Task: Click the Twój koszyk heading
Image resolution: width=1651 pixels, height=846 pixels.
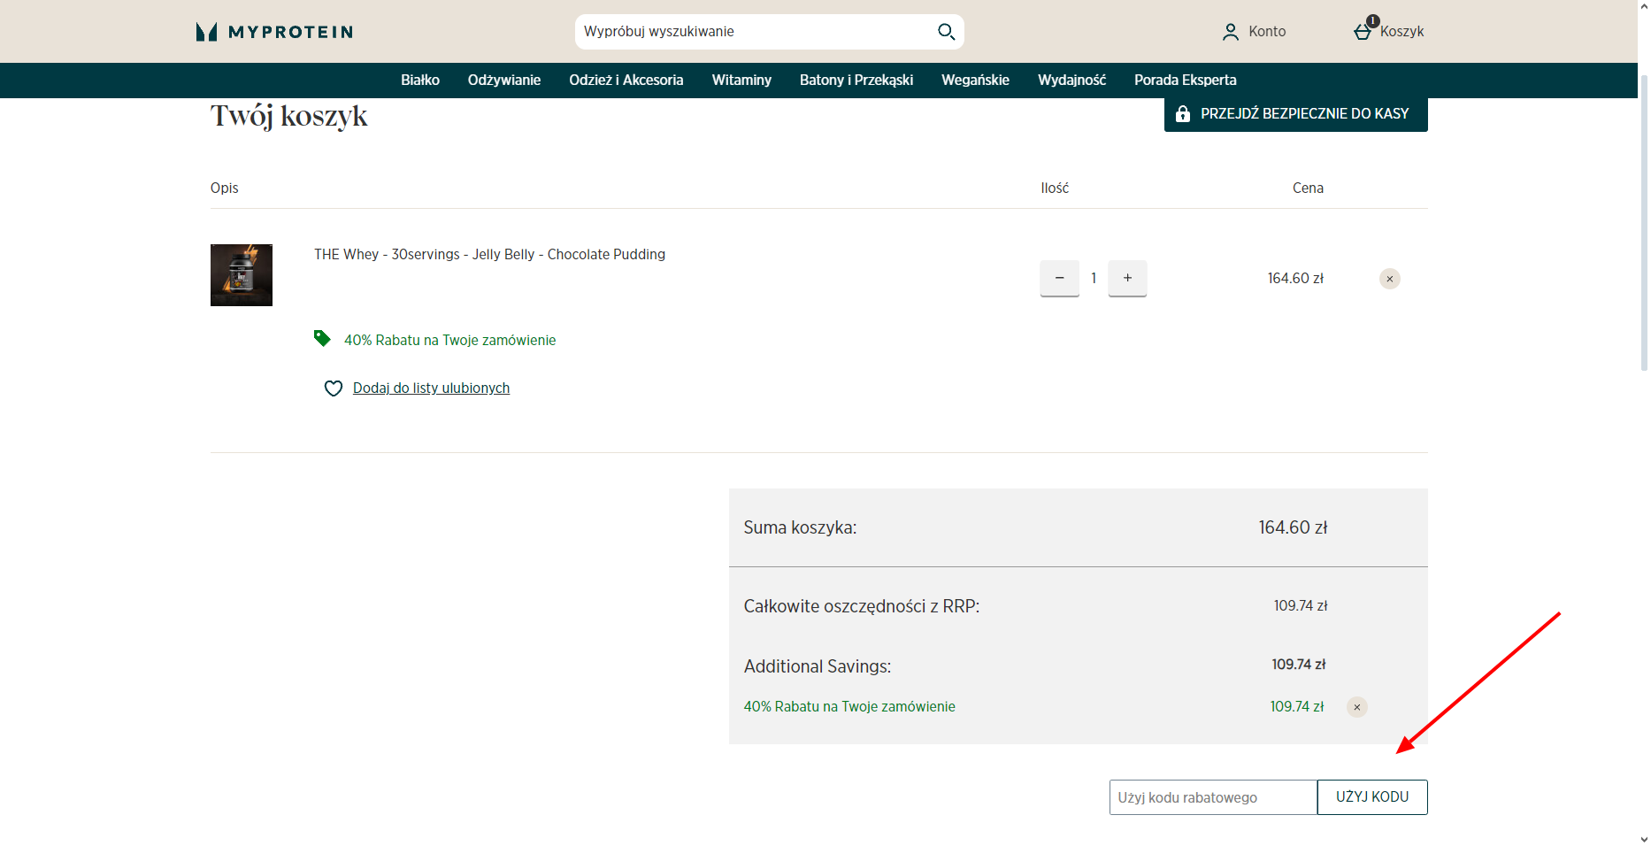Action: coord(288,117)
